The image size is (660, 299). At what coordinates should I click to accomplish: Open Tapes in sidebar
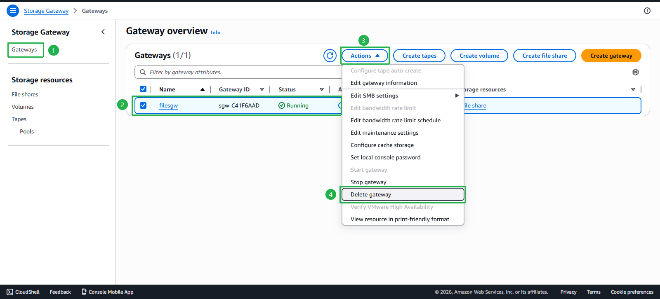point(19,119)
